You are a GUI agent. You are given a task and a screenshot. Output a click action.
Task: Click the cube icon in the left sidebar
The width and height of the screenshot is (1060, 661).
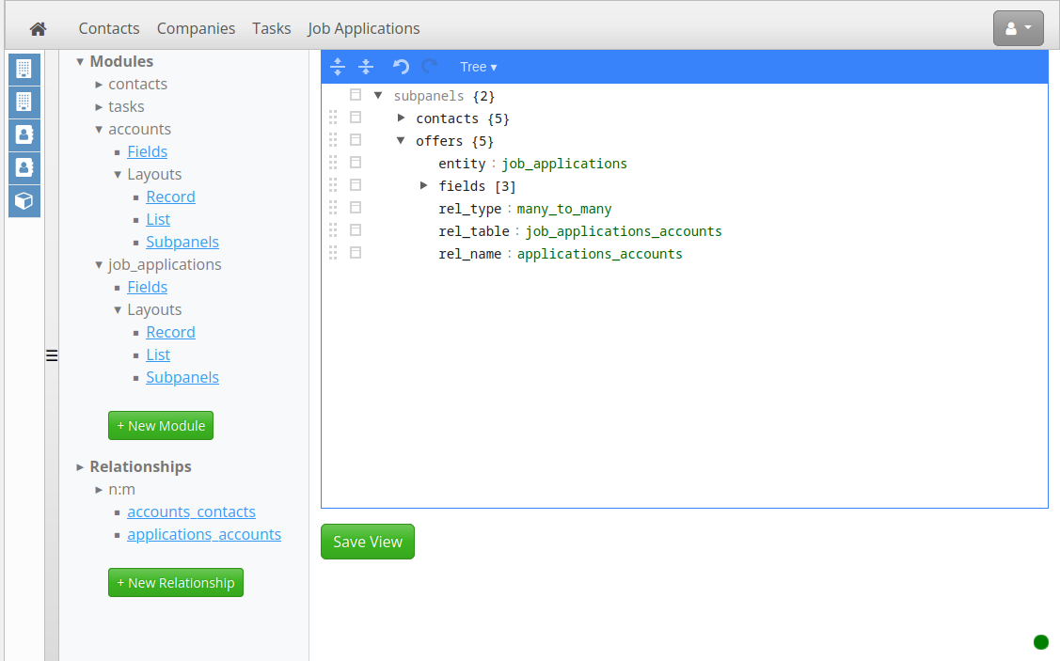click(24, 200)
